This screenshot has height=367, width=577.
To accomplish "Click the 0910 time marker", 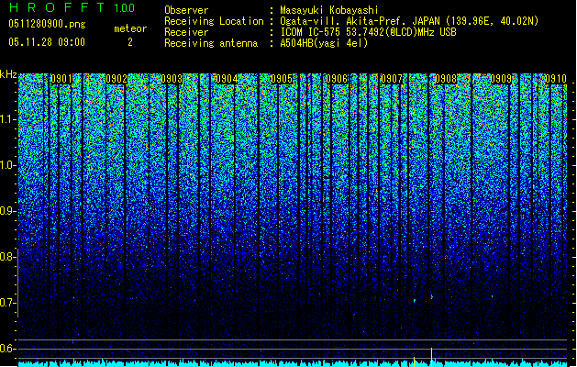I will (x=556, y=79).
